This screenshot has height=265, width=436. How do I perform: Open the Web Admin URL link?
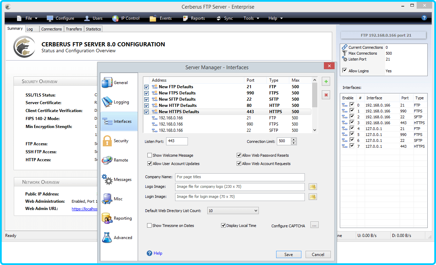pos(85,209)
